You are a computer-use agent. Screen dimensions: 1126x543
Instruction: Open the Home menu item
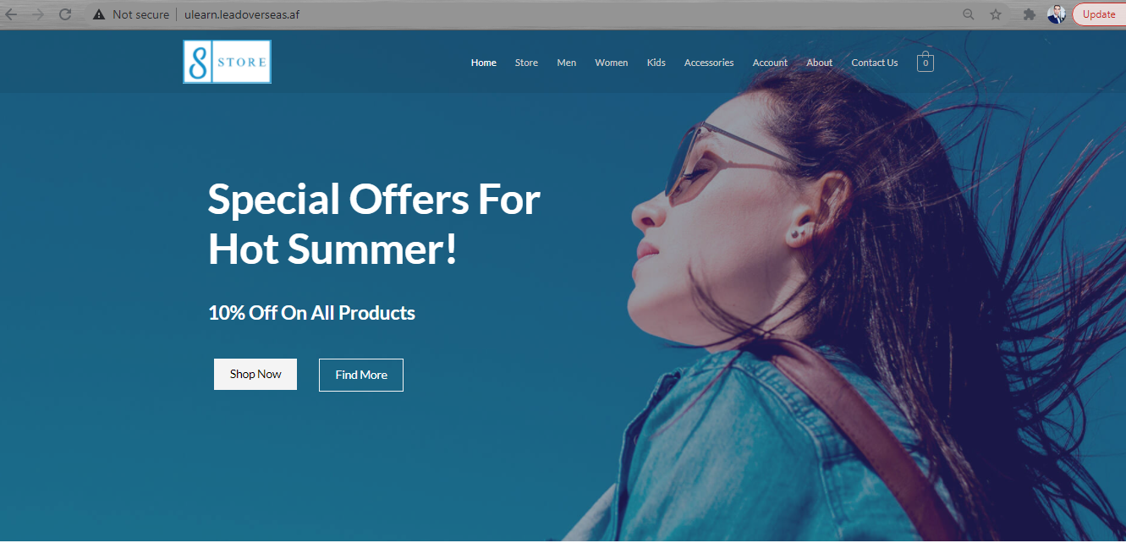pyautogui.click(x=484, y=63)
